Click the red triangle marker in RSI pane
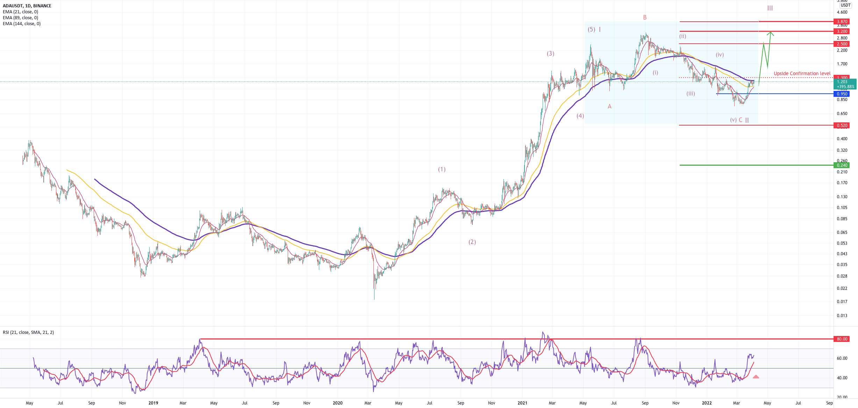This screenshot has width=858, height=408. (x=756, y=377)
